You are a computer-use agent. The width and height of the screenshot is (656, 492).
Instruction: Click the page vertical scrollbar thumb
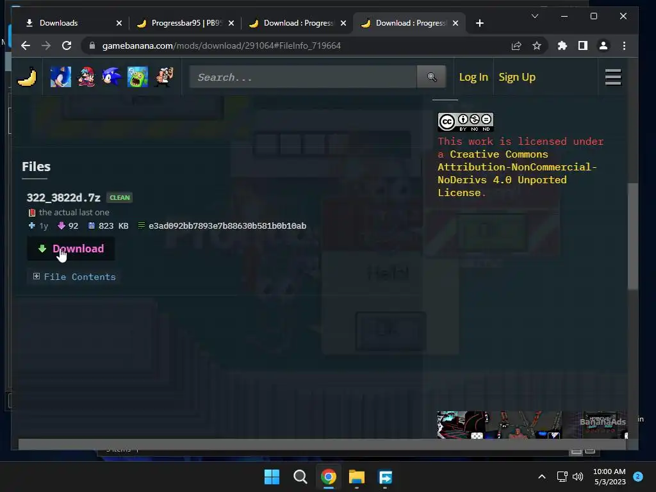pyautogui.click(x=632, y=236)
